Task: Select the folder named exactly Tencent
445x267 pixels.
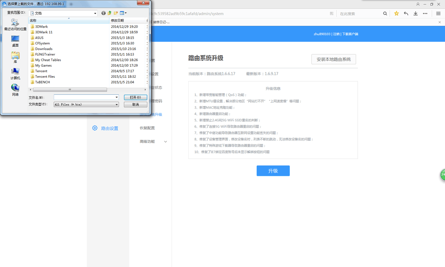Action: [39, 71]
